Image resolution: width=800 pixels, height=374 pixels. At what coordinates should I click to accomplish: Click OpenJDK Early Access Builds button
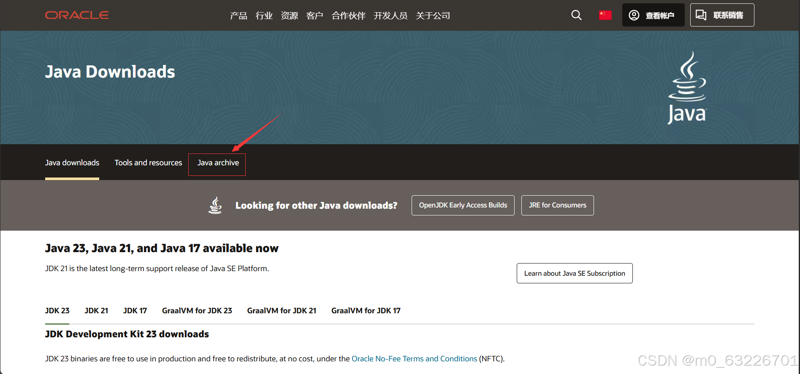tap(463, 205)
